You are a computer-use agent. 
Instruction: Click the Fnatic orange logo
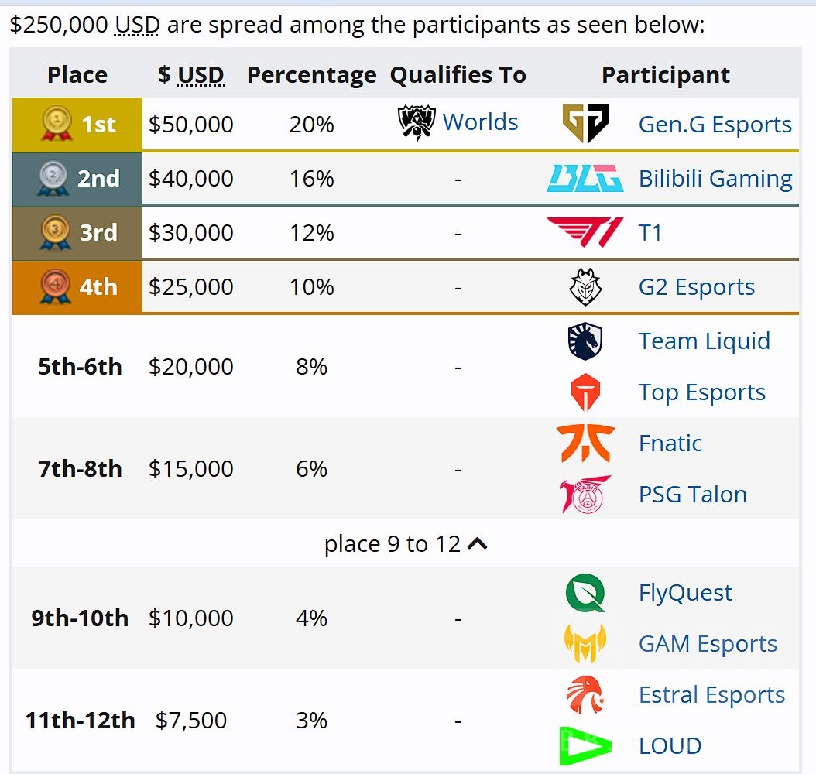tap(585, 444)
